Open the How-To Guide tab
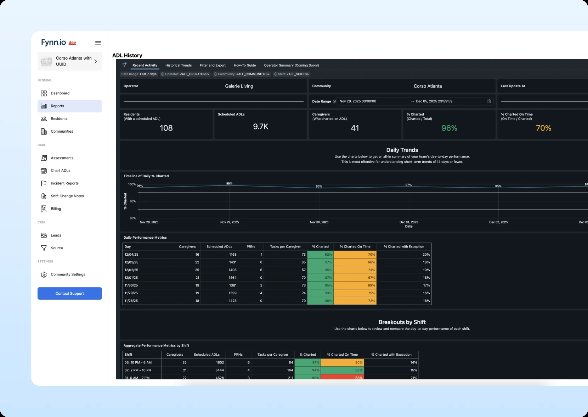The height and width of the screenshot is (417, 588). tap(245, 65)
